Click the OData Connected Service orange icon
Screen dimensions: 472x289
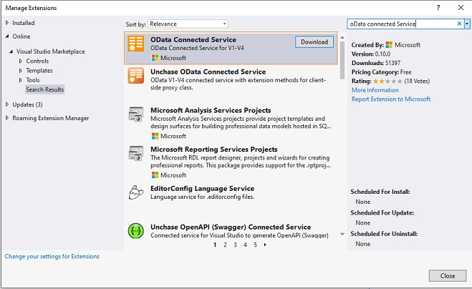point(136,44)
